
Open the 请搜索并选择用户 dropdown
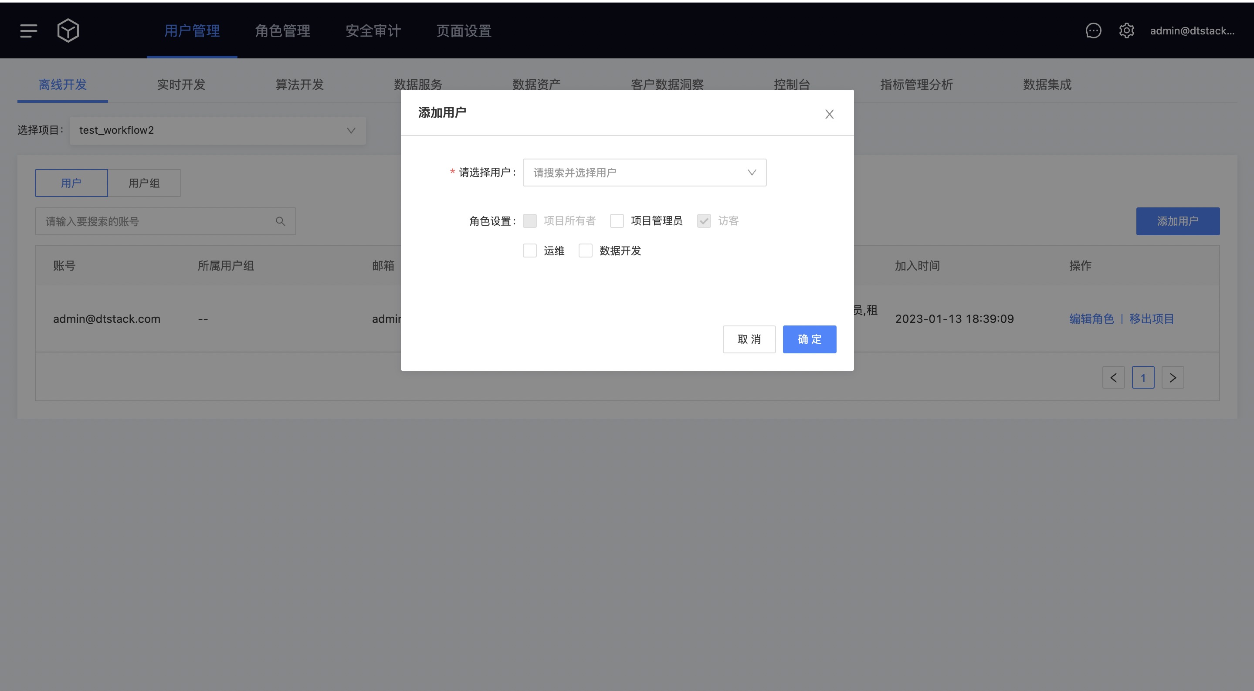tap(644, 172)
